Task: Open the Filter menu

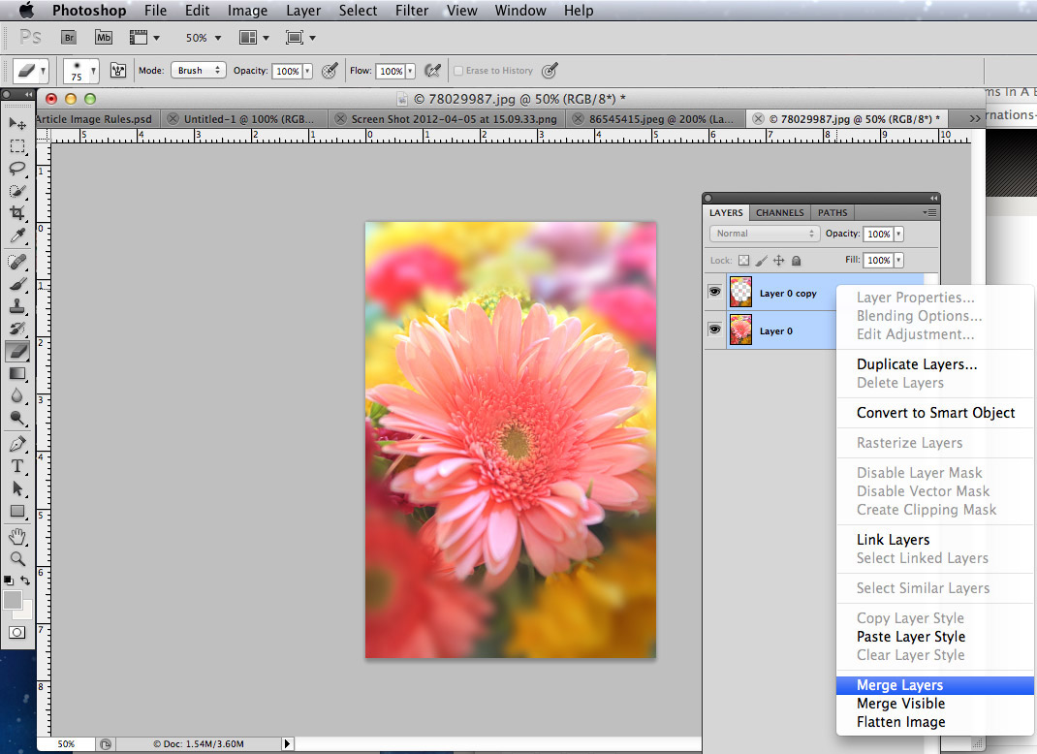Action: click(412, 11)
